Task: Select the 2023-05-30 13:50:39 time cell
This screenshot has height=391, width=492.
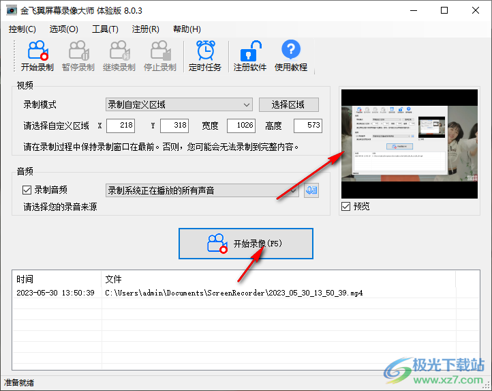Action: pyautogui.click(x=56, y=293)
